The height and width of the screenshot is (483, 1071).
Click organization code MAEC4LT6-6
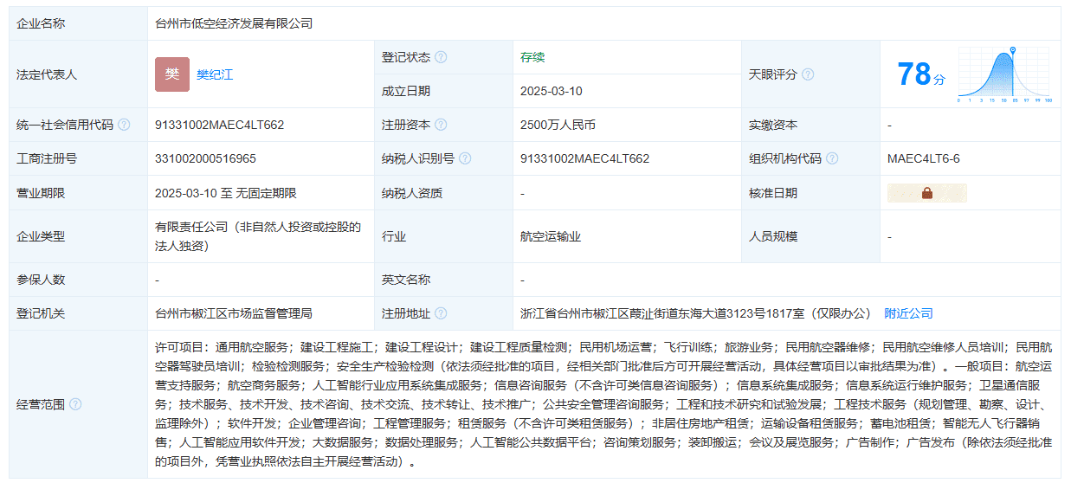tap(924, 158)
